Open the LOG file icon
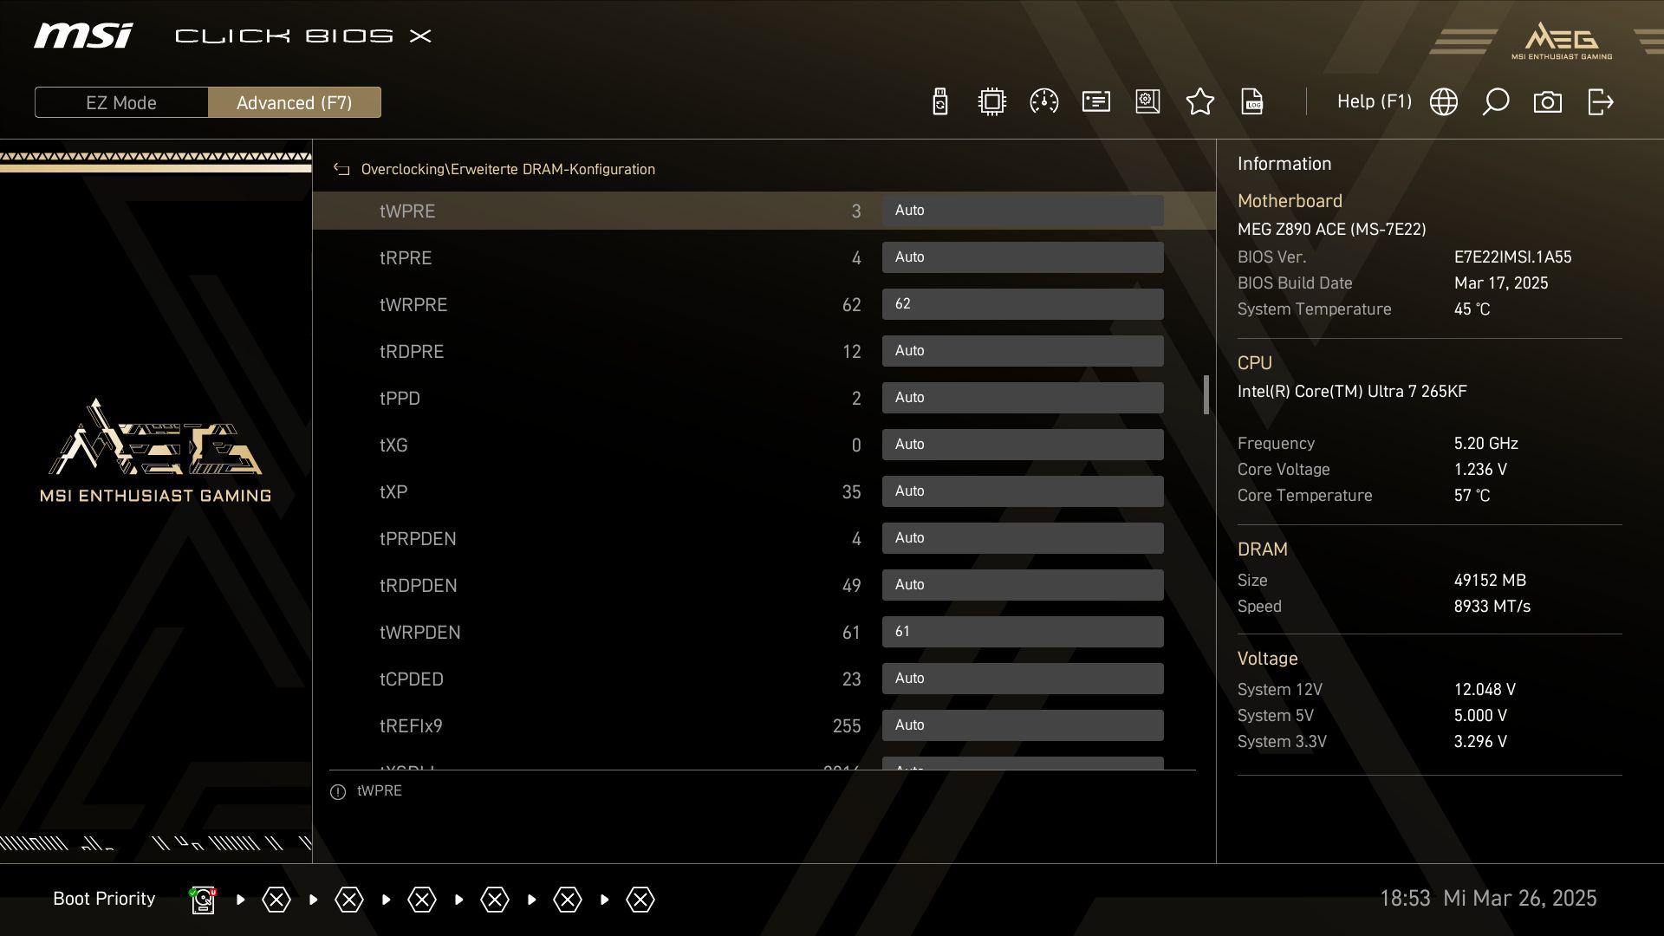 point(1251,102)
